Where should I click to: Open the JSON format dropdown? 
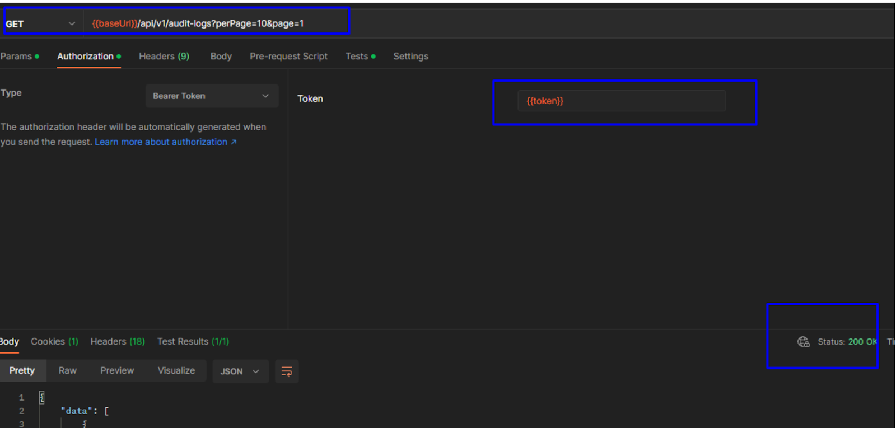240,371
